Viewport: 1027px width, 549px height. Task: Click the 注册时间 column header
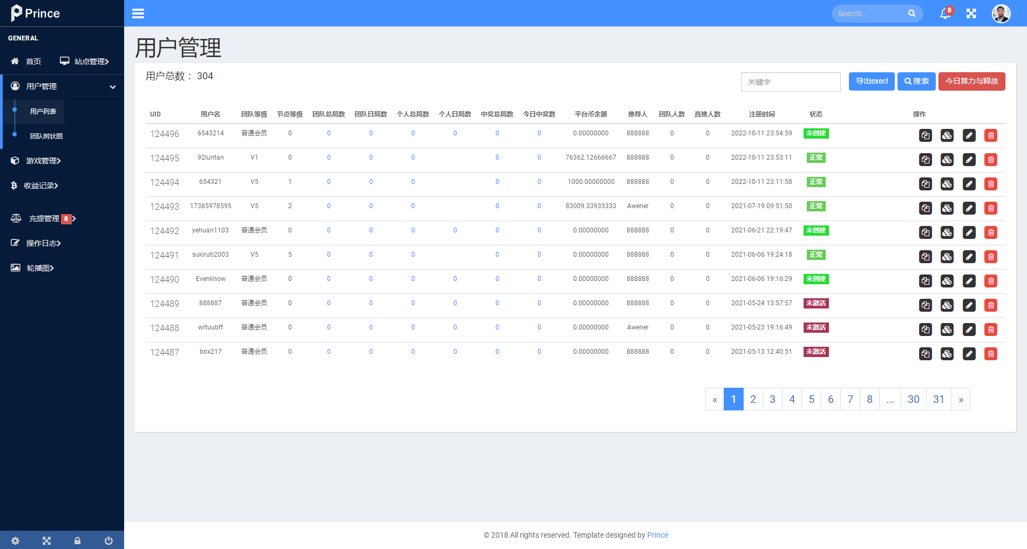pyautogui.click(x=761, y=114)
